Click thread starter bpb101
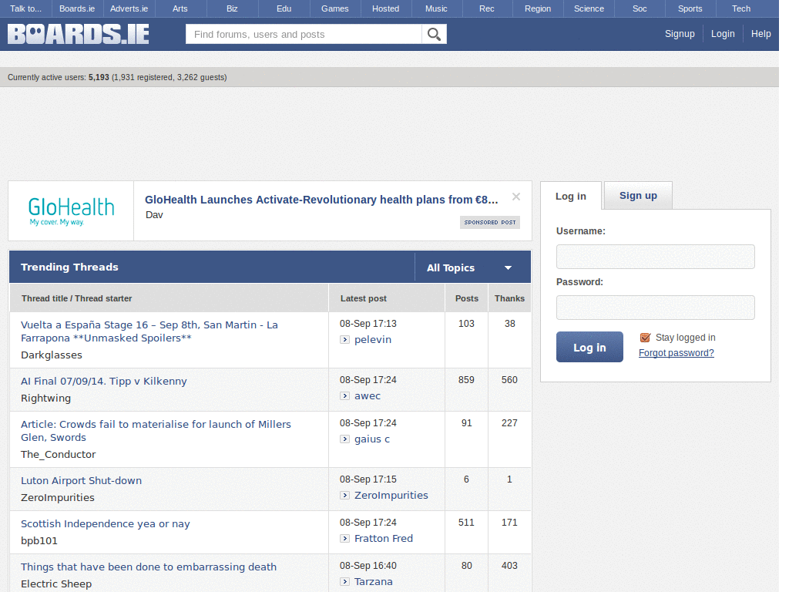This screenshot has width=789, height=592. 39,541
